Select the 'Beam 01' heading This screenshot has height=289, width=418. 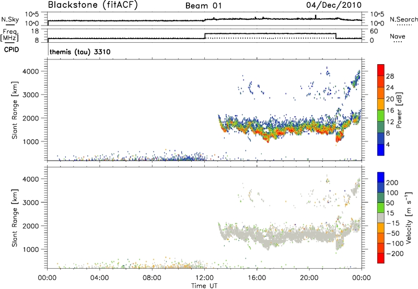pos(203,6)
